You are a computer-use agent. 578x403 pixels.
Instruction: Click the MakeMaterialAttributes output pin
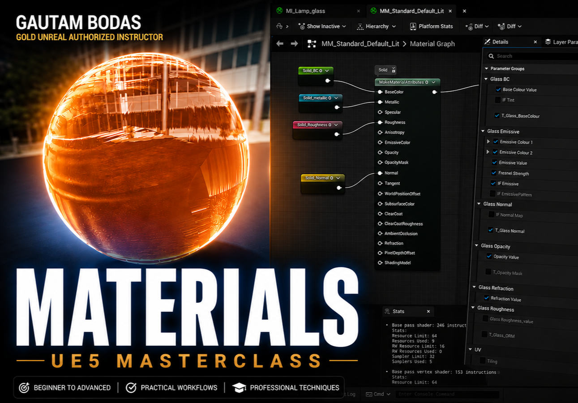click(434, 92)
